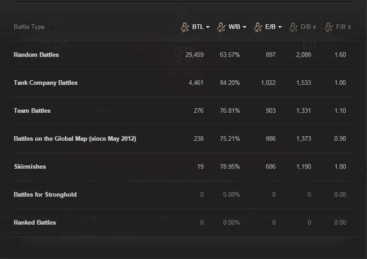Click the edit icon beside F/B column
Screen dimensions: 367x259
(328, 28)
